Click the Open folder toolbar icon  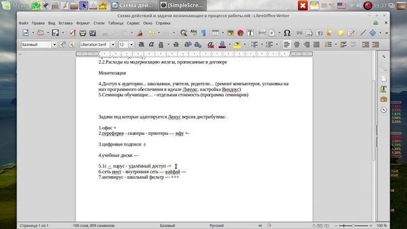tap(41, 32)
